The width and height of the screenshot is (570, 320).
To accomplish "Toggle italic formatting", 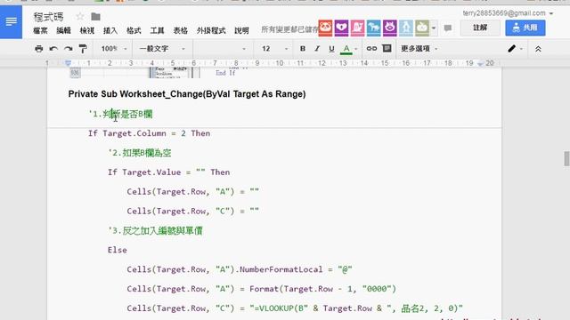I will pyautogui.click(x=317, y=49).
